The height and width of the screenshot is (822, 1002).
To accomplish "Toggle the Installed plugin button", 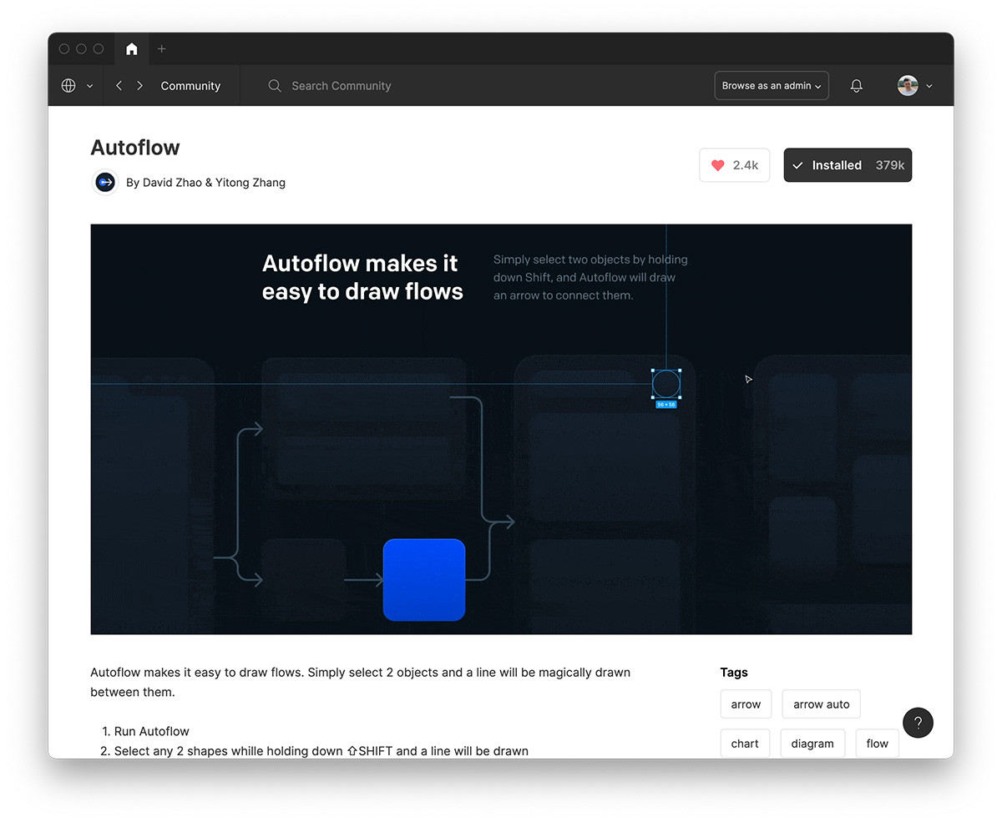I will click(847, 165).
